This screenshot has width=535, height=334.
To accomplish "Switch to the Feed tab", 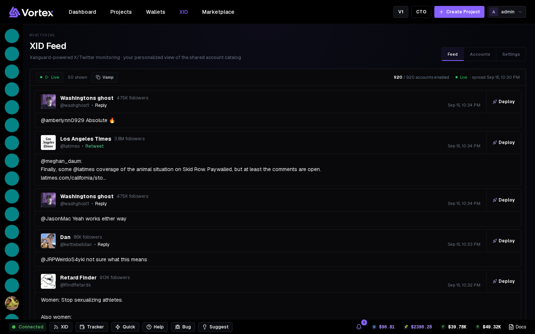I will (x=453, y=54).
